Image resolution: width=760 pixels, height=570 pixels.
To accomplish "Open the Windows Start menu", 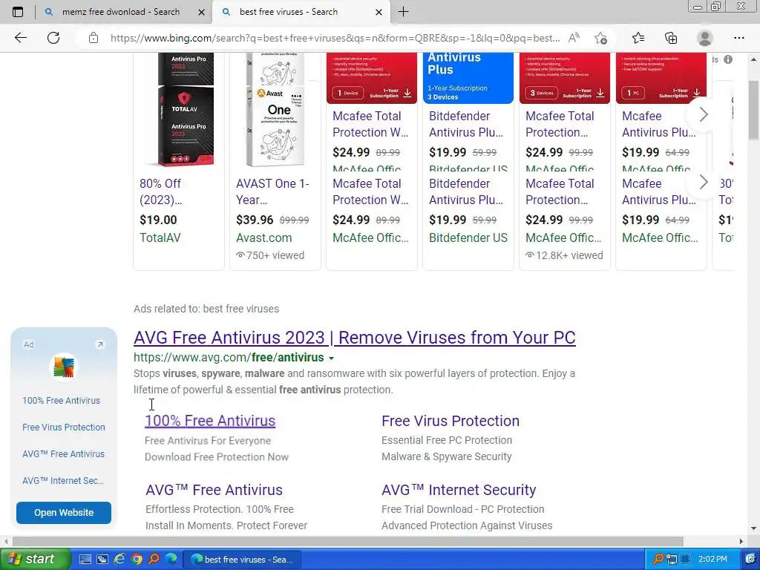I will click(36, 560).
